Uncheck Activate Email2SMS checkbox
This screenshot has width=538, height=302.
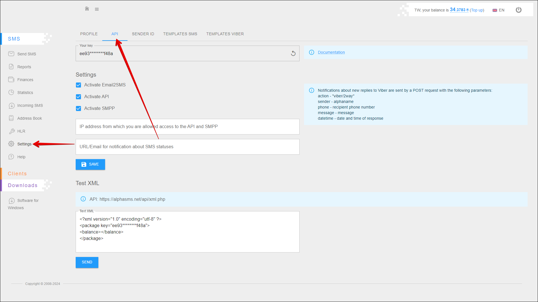[78, 85]
